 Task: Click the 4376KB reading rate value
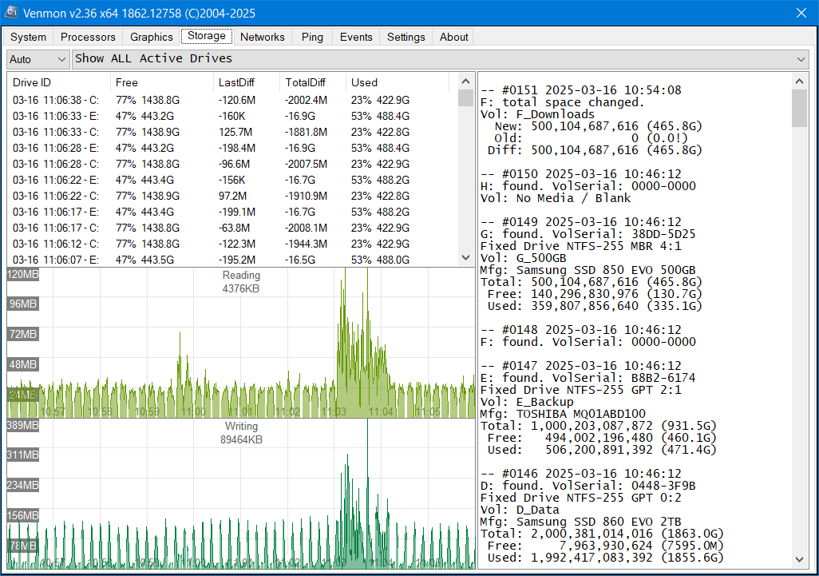click(241, 288)
